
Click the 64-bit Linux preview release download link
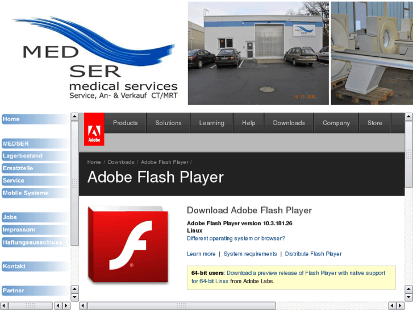click(x=288, y=277)
